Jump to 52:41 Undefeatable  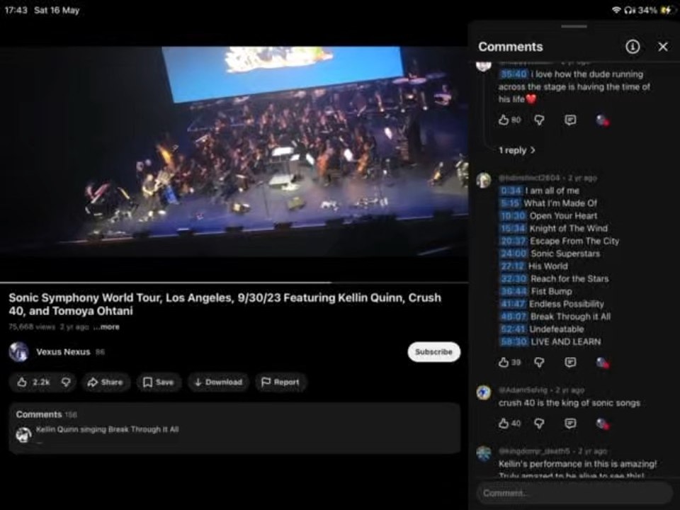click(x=513, y=329)
